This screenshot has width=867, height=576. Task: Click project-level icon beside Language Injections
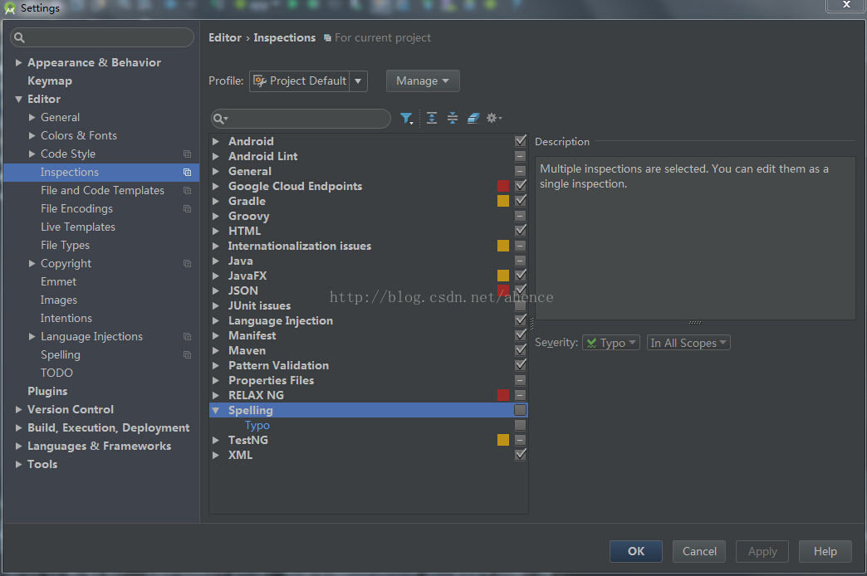click(188, 336)
